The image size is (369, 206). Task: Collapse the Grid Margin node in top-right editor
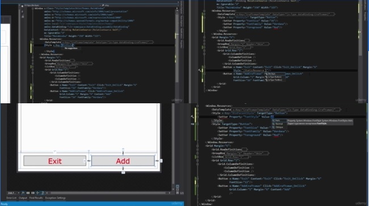204,37
